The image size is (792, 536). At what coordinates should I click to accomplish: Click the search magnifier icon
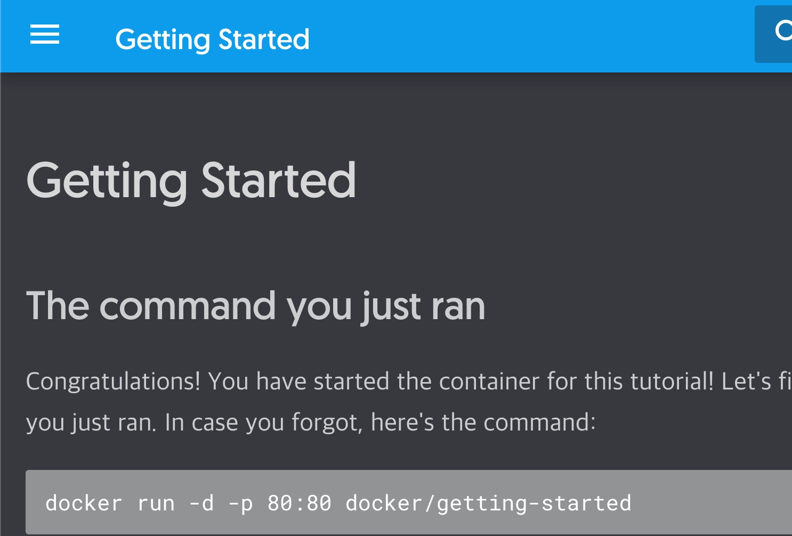point(782,32)
